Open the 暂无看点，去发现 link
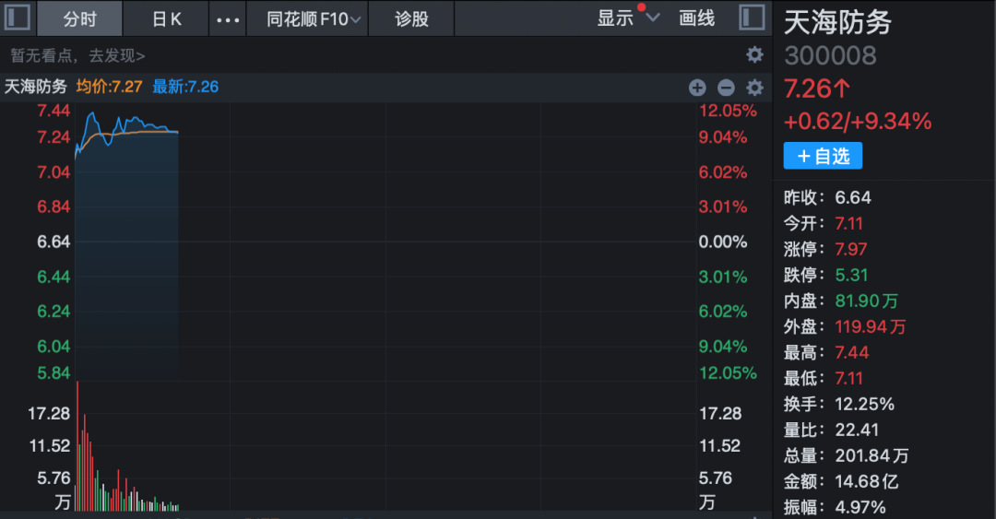This screenshot has height=519, width=996. pyautogui.click(x=77, y=55)
